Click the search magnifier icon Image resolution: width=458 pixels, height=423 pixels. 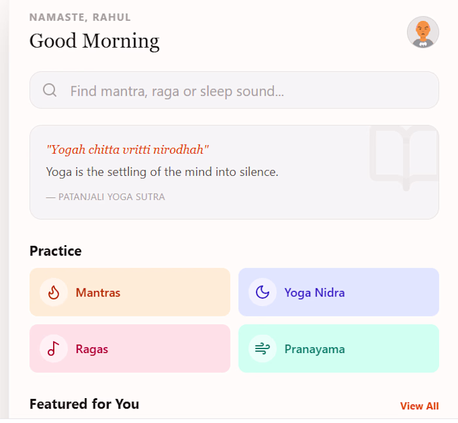50,90
